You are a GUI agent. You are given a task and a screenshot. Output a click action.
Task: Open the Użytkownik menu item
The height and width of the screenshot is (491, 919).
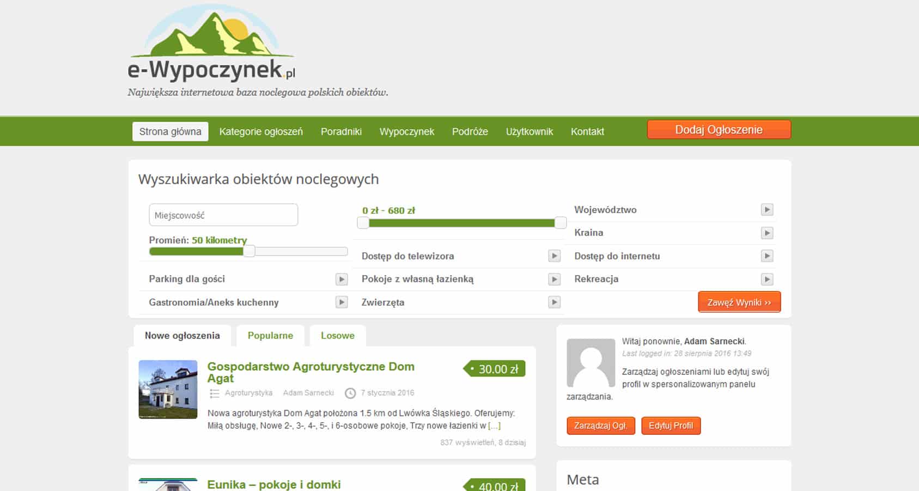click(530, 131)
